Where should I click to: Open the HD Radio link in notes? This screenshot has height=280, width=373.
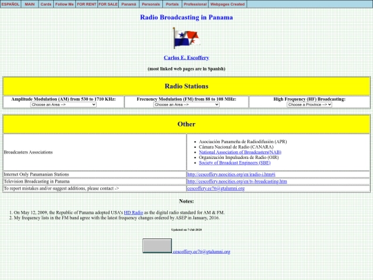coord(133,212)
